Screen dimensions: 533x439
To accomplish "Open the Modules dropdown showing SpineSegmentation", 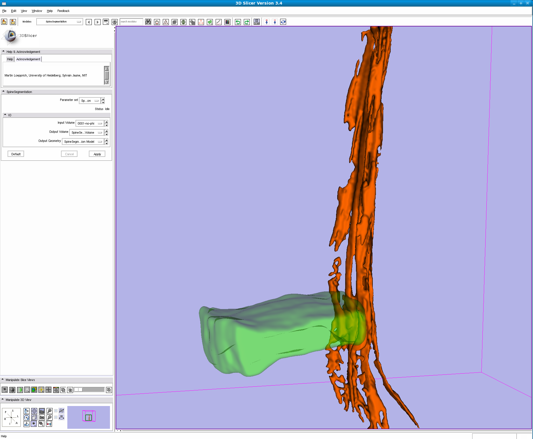I will pos(60,22).
